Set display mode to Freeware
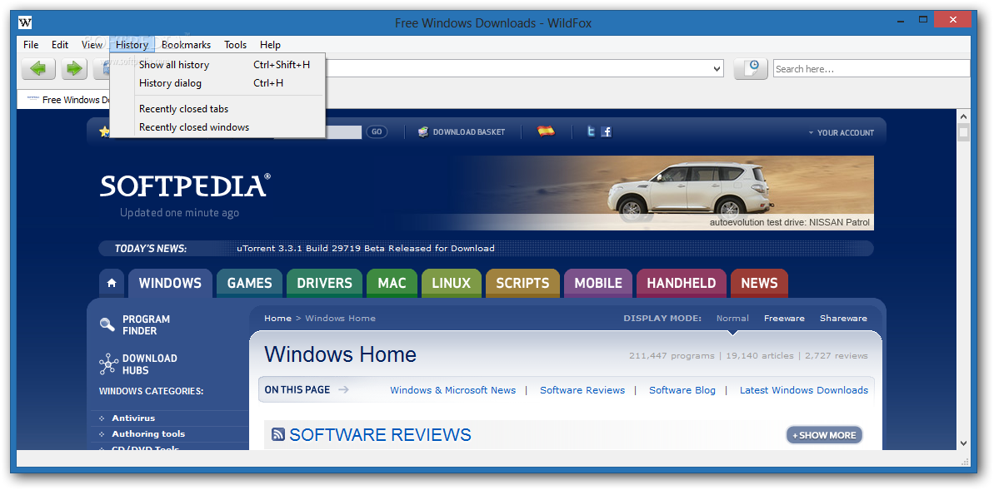This screenshot has height=490, width=994. pyautogui.click(x=784, y=319)
